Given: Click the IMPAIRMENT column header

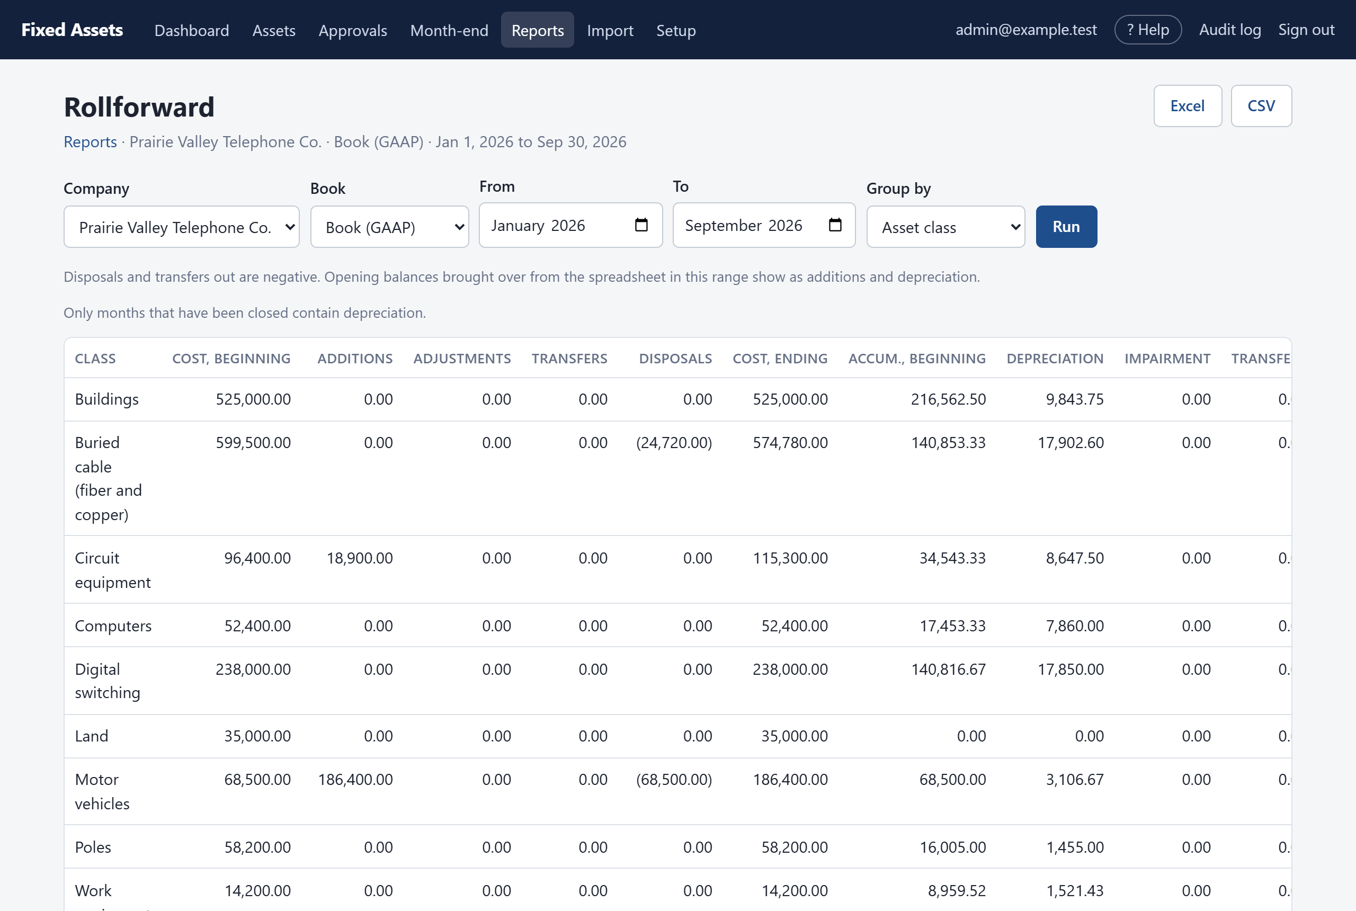Looking at the screenshot, I should [x=1167, y=359].
